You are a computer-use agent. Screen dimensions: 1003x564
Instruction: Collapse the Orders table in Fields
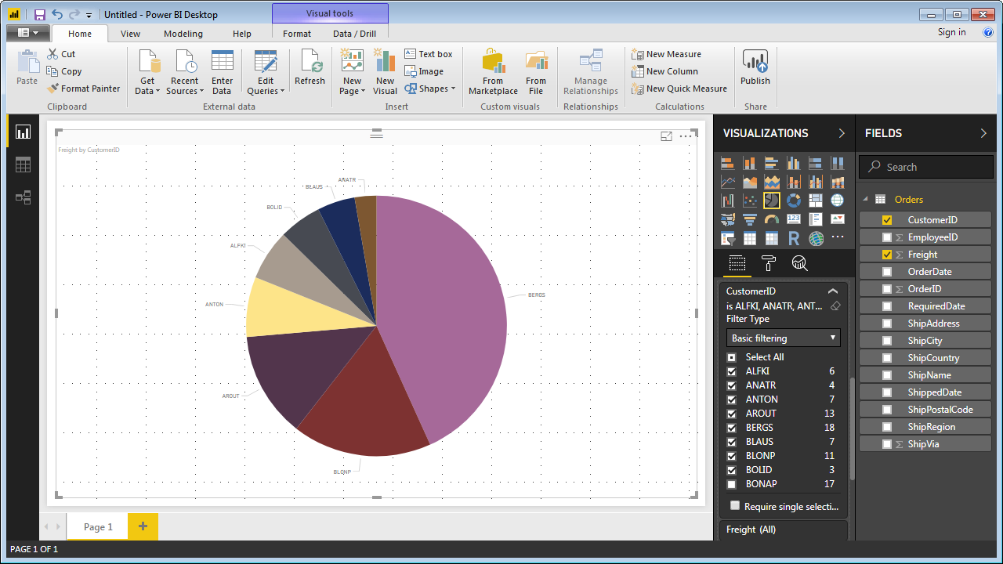tap(865, 200)
